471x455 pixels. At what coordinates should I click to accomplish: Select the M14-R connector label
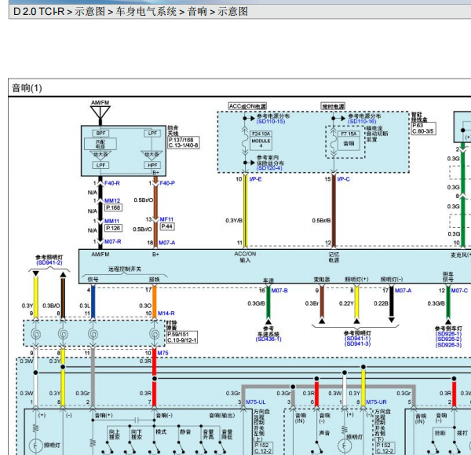[x=166, y=314]
